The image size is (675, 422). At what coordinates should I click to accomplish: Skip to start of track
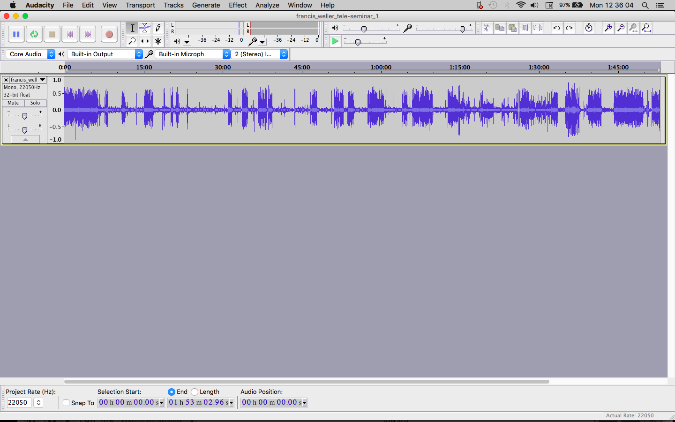coord(70,34)
